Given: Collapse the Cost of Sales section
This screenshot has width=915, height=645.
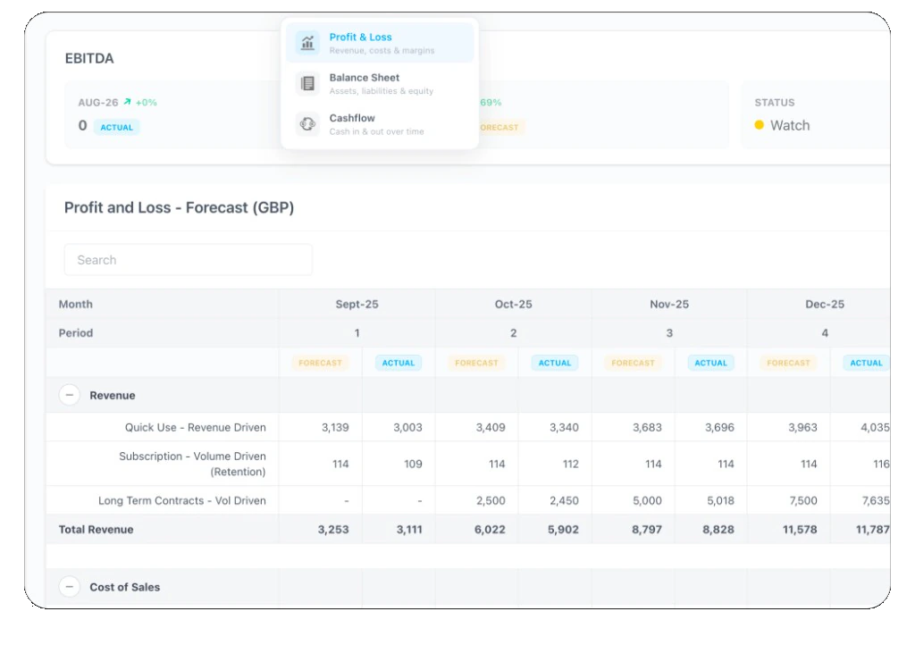Looking at the screenshot, I should tap(70, 586).
